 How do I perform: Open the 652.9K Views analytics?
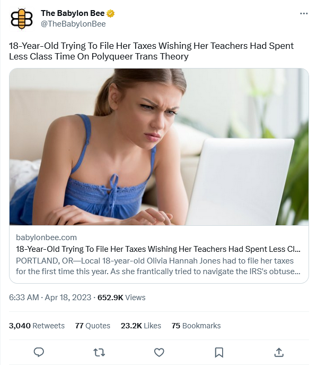pyautogui.click(x=121, y=298)
